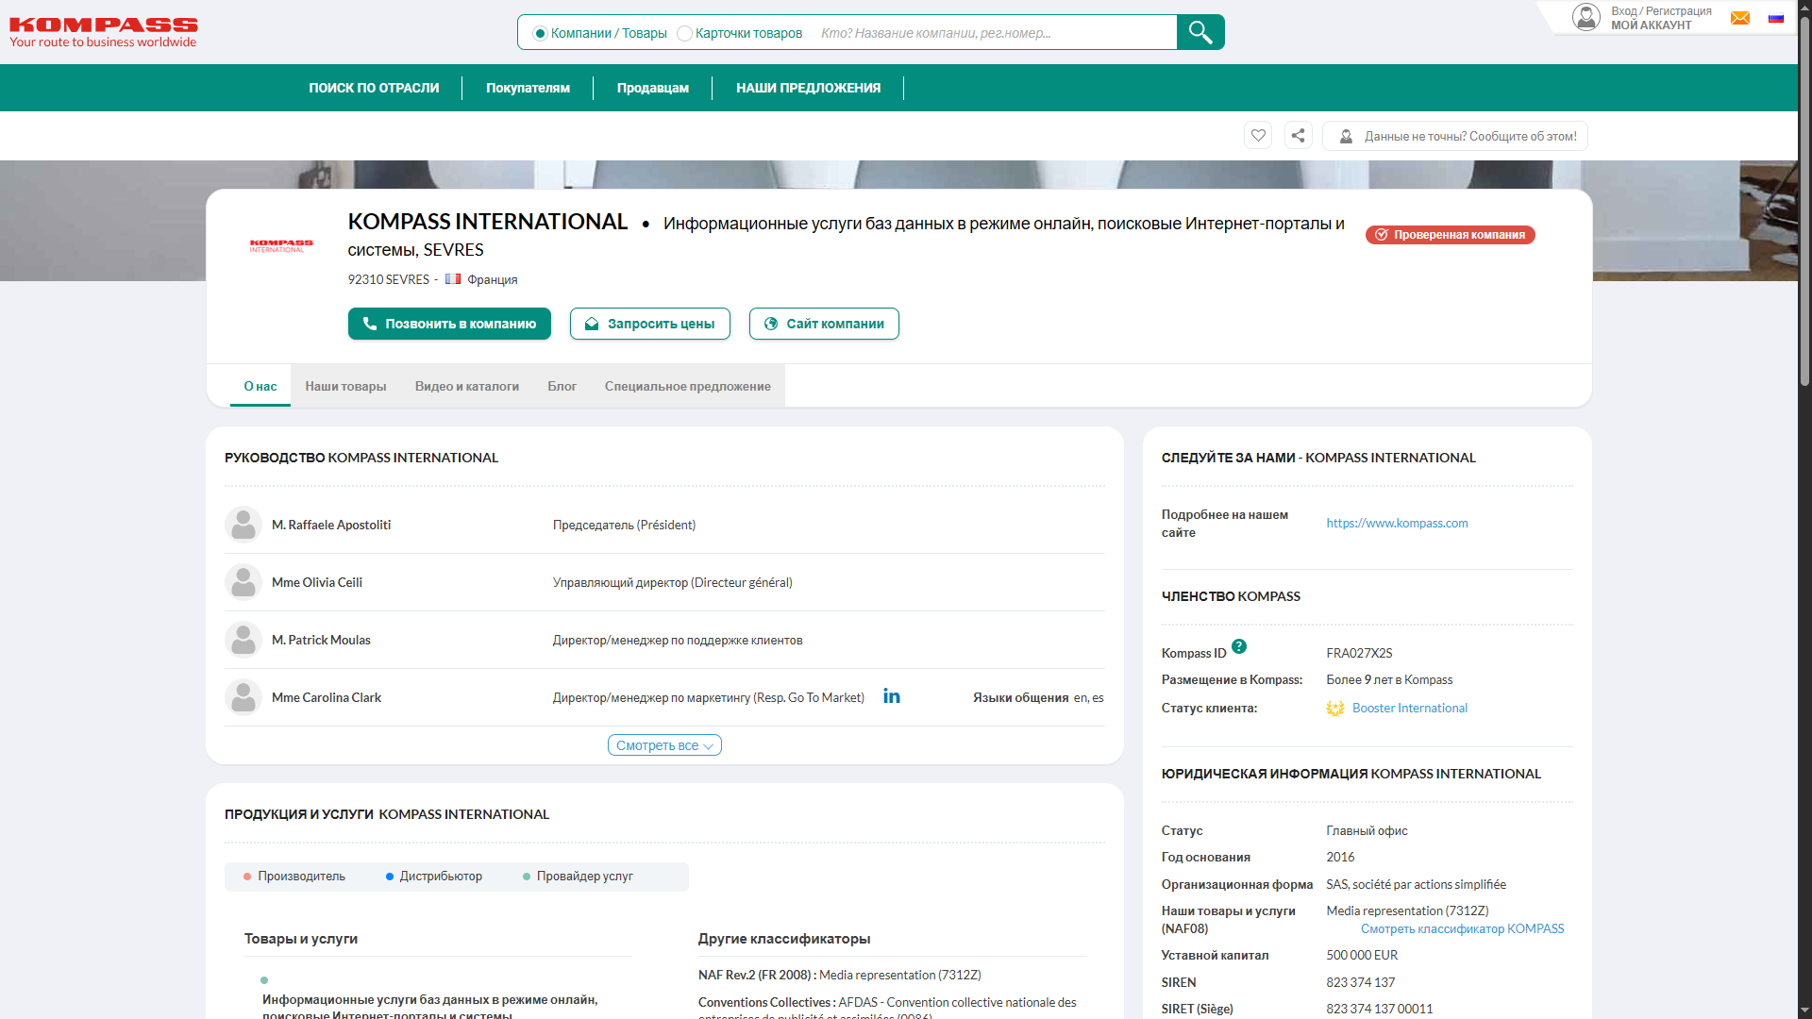Viewport: 1812px width, 1019px height.
Task: Click the green search magnifier button
Action: point(1200,32)
